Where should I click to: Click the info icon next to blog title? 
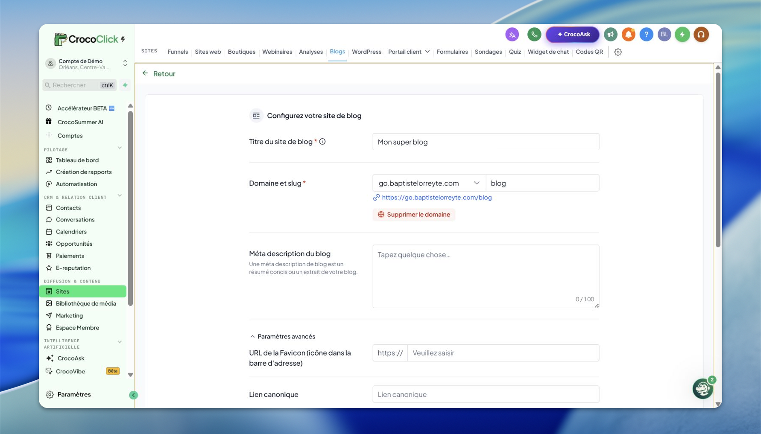coord(322,142)
